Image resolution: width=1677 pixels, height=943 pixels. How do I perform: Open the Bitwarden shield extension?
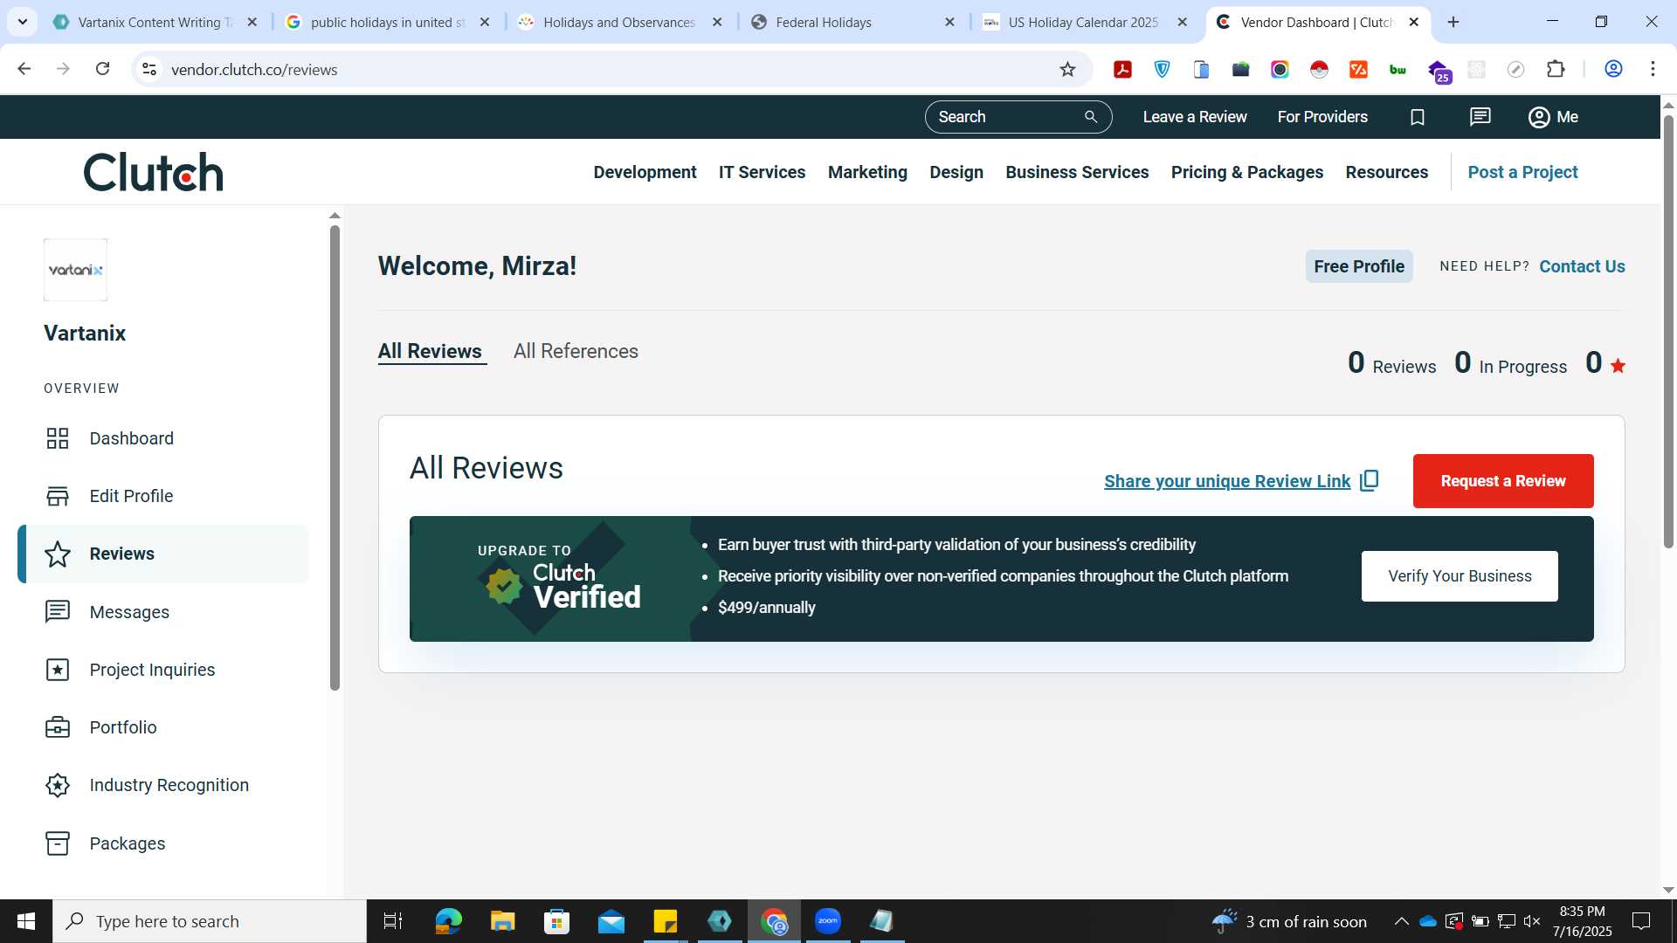(1162, 69)
